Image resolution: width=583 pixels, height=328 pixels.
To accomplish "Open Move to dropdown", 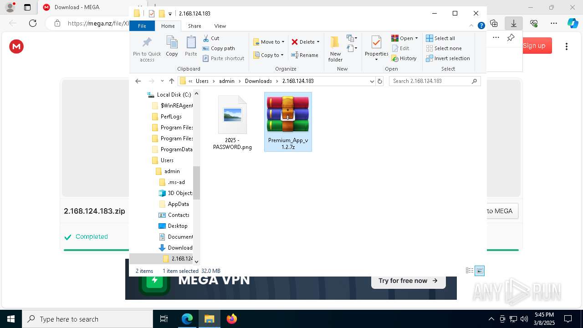I will click(x=269, y=42).
